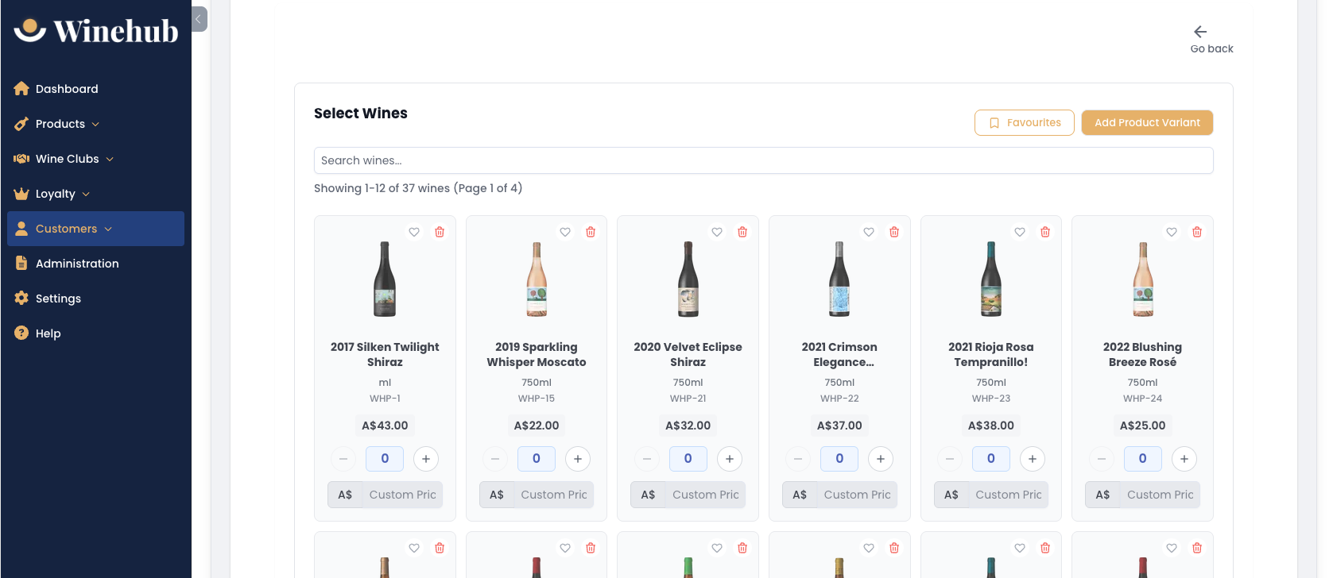Expand the Wine Clubs submenu
This screenshot has width=1333, height=578.
click(110, 159)
